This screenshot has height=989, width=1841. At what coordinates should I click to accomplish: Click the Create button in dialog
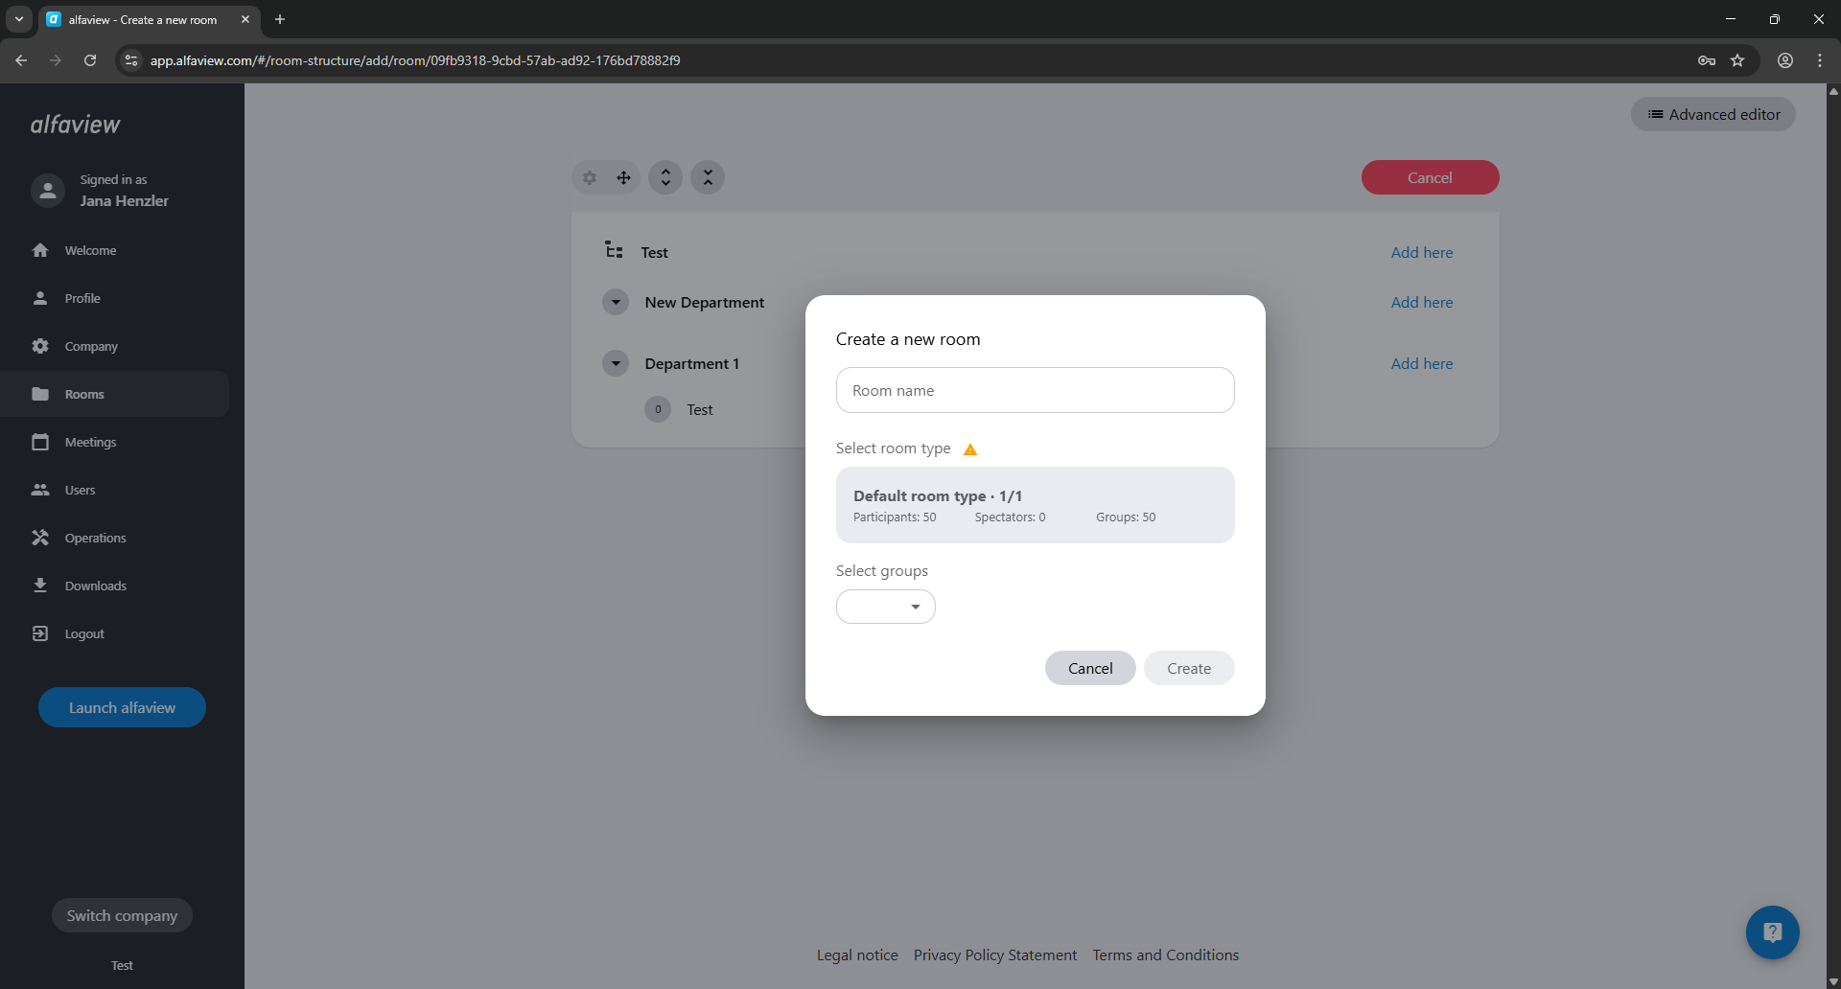pos(1189,668)
